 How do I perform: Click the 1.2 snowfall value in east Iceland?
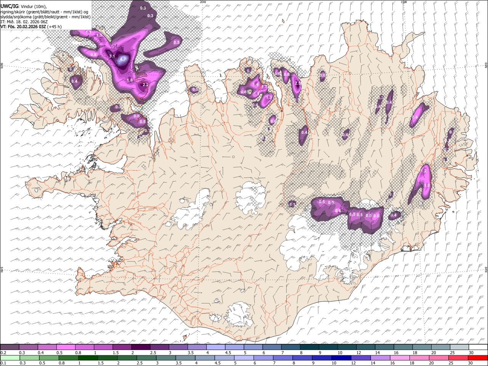coord(423,171)
